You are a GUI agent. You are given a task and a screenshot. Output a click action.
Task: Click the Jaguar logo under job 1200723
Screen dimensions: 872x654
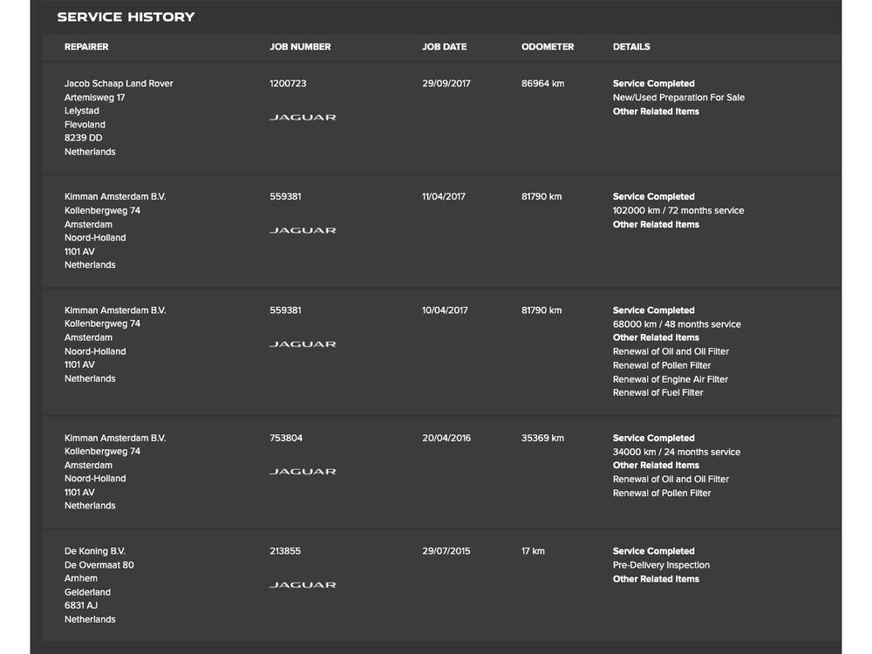click(x=303, y=117)
